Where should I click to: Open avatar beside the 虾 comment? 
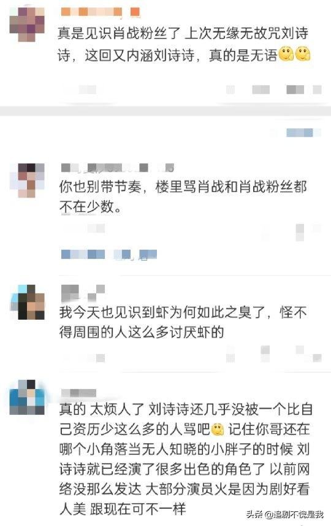coord(28,302)
